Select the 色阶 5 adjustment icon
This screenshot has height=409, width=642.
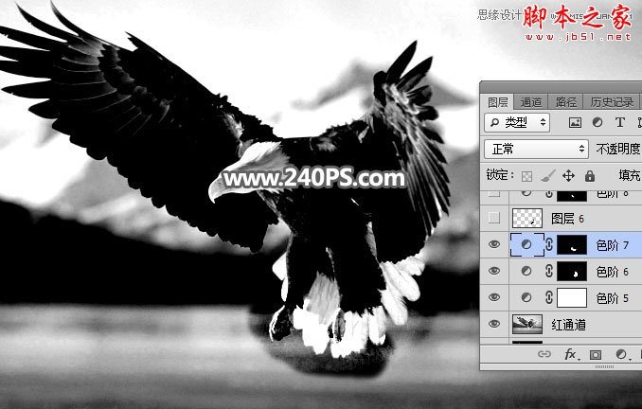[526, 297]
